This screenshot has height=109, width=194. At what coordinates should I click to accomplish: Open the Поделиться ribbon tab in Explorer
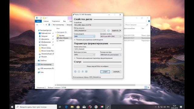coord(56,21)
